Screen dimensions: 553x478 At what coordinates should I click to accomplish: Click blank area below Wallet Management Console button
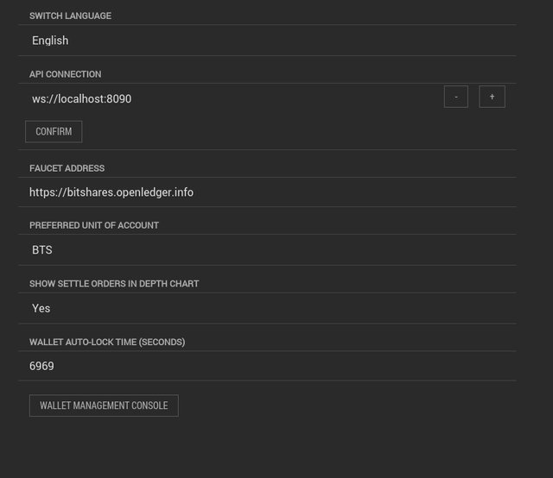coord(267,447)
